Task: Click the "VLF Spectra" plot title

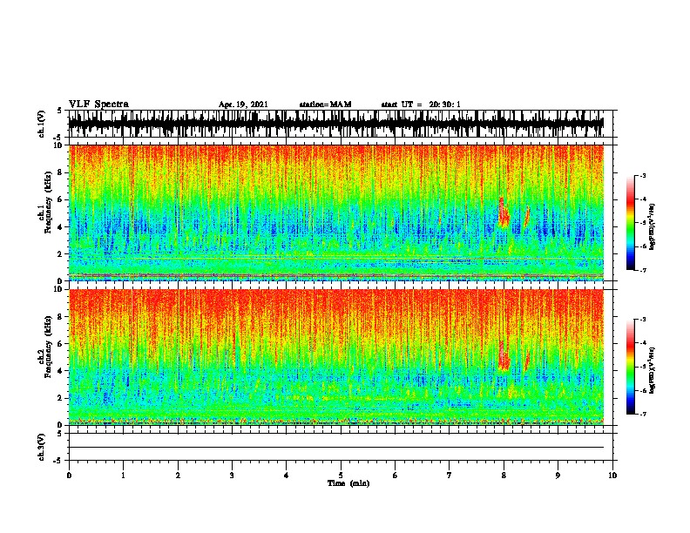Action: 98,105
